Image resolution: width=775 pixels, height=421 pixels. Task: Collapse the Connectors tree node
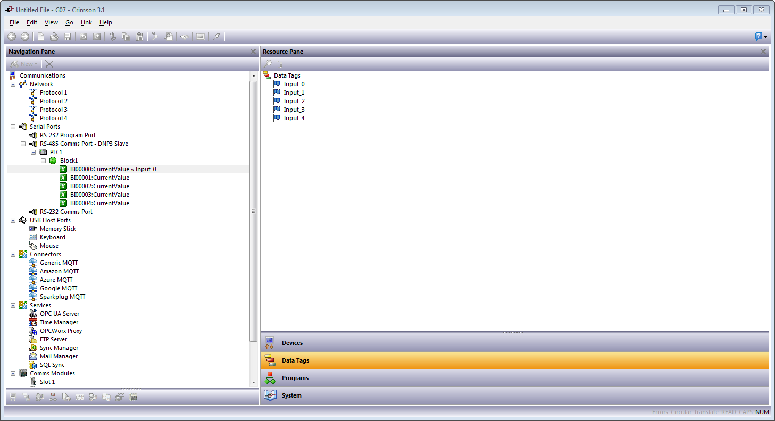pyautogui.click(x=13, y=254)
